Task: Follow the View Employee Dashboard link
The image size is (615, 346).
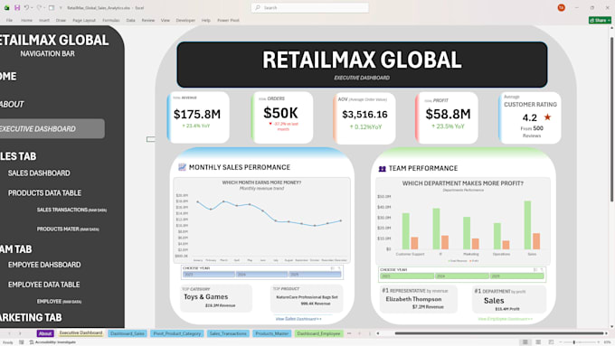Action: [506, 319]
